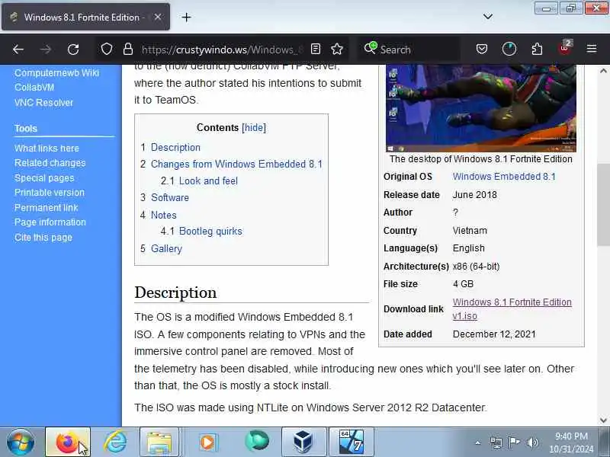Select 'June 2018' release date value
The image size is (610, 457).
point(474,195)
